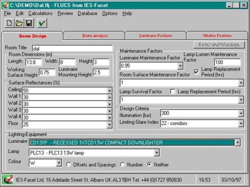Switch to the Window Positions tab
This screenshot has height=187, width=250.
[x=217, y=36]
